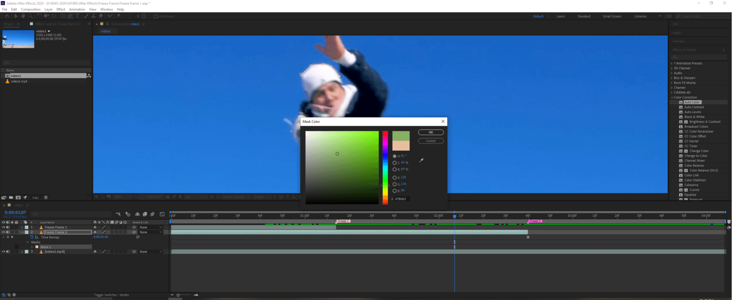Viewport: 734px width, 300px height.
Task: Select the Zoom tool
Action: click(31, 16)
